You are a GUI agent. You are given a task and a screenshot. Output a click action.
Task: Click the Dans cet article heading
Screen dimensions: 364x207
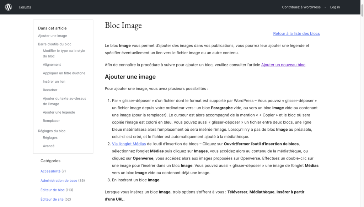[x=52, y=28]
